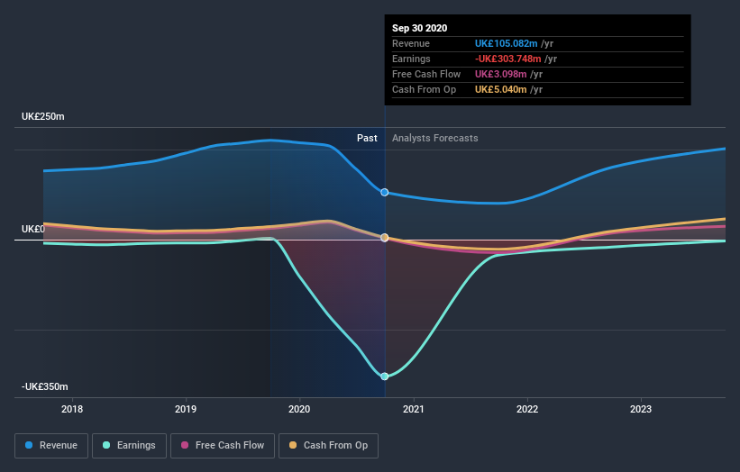740x472 pixels.
Task: Click the Earnings row label in tooltip
Action: tap(412, 59)
